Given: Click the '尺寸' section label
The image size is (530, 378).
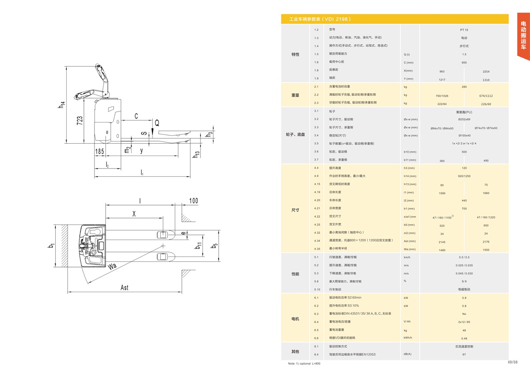Looking at the screenshot, I should click(295, 210).
